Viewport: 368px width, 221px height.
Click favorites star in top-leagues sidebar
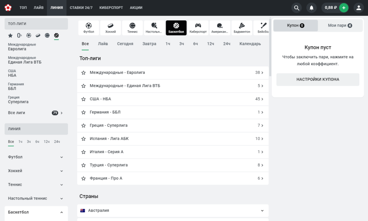coord(10,36)
